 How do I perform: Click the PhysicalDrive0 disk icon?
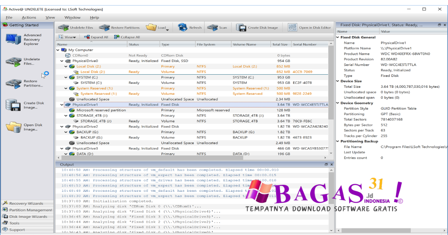pyautogui.click(x=68, y=61)
